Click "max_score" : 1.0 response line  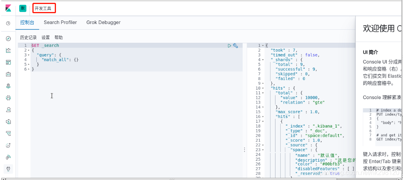point(297,112)
